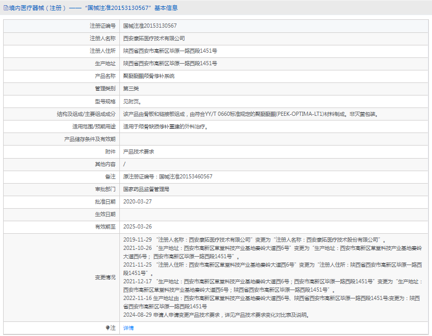Viewport: 432px width, 336px height.
Task: Click the address value in the 生产地址 row
Action: point(170,64)
